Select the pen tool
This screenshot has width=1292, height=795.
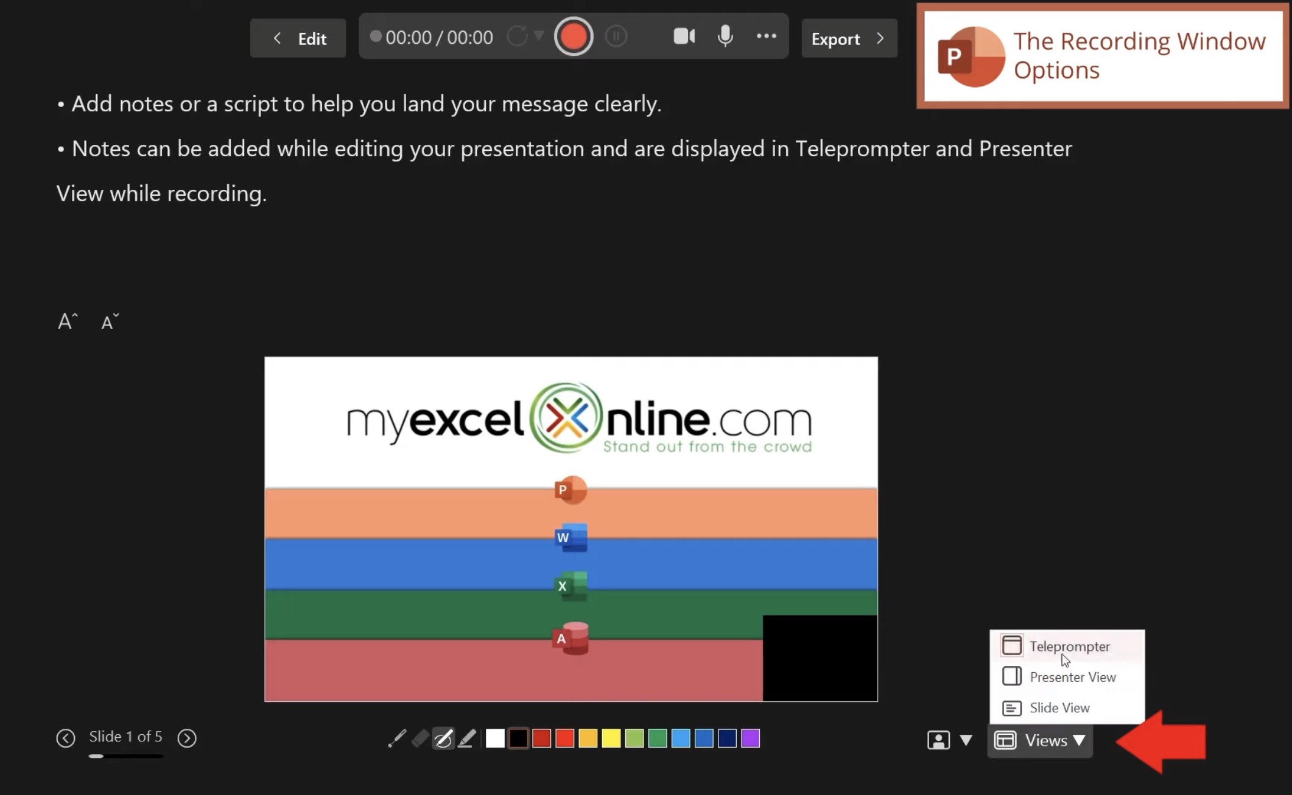click(443, 738)
